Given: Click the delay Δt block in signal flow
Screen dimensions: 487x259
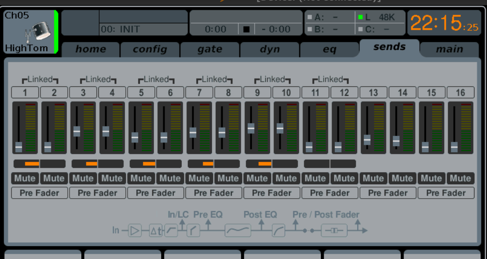Looking at the screenshot, I should tap(155, 230).
